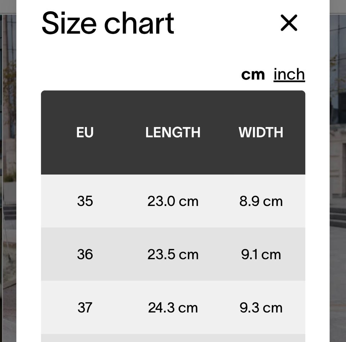This screenshot has height=342, width=346.
Task: Switch size units to inch
Action: pos(289,75)
